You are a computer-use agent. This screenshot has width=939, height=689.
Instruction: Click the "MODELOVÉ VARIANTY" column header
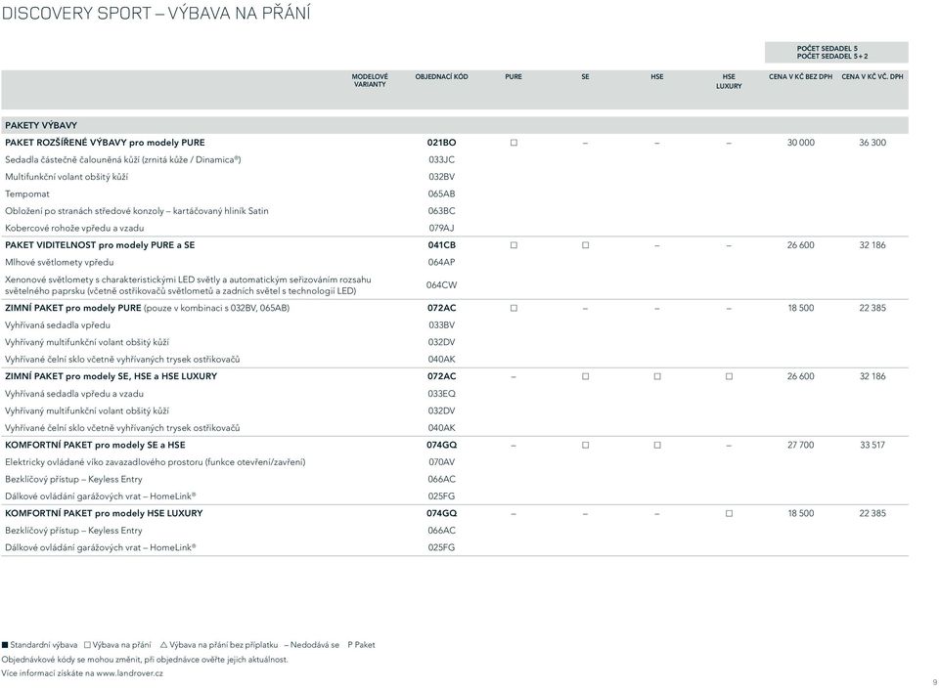coord(370,81)
